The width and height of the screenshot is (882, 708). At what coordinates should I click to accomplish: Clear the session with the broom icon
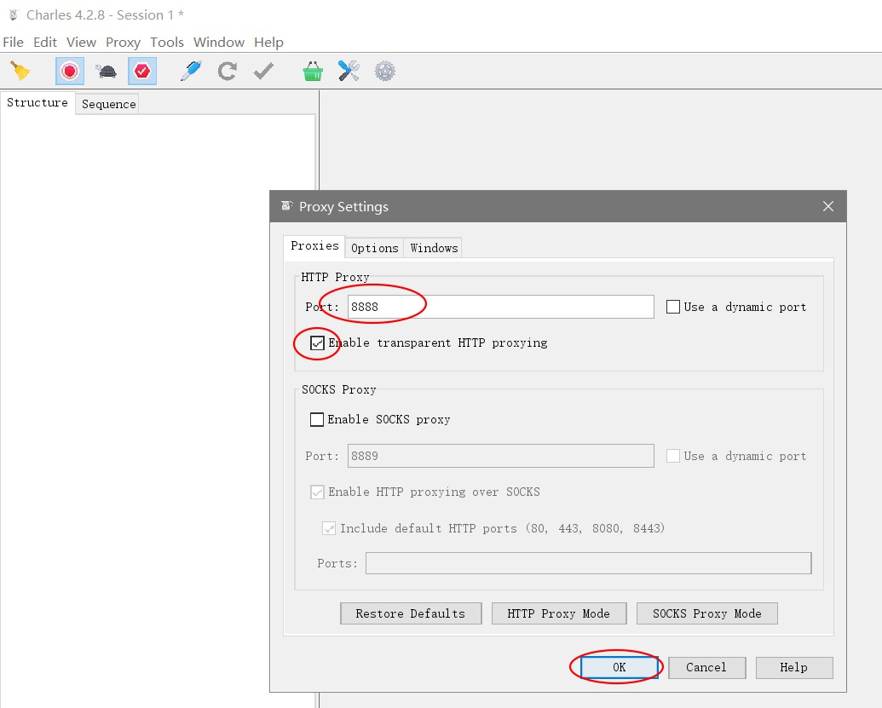pos(20,71)
